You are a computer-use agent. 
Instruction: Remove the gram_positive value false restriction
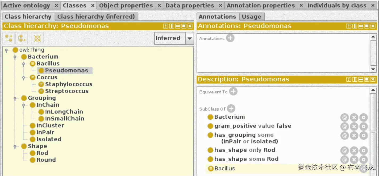point(354,127)
